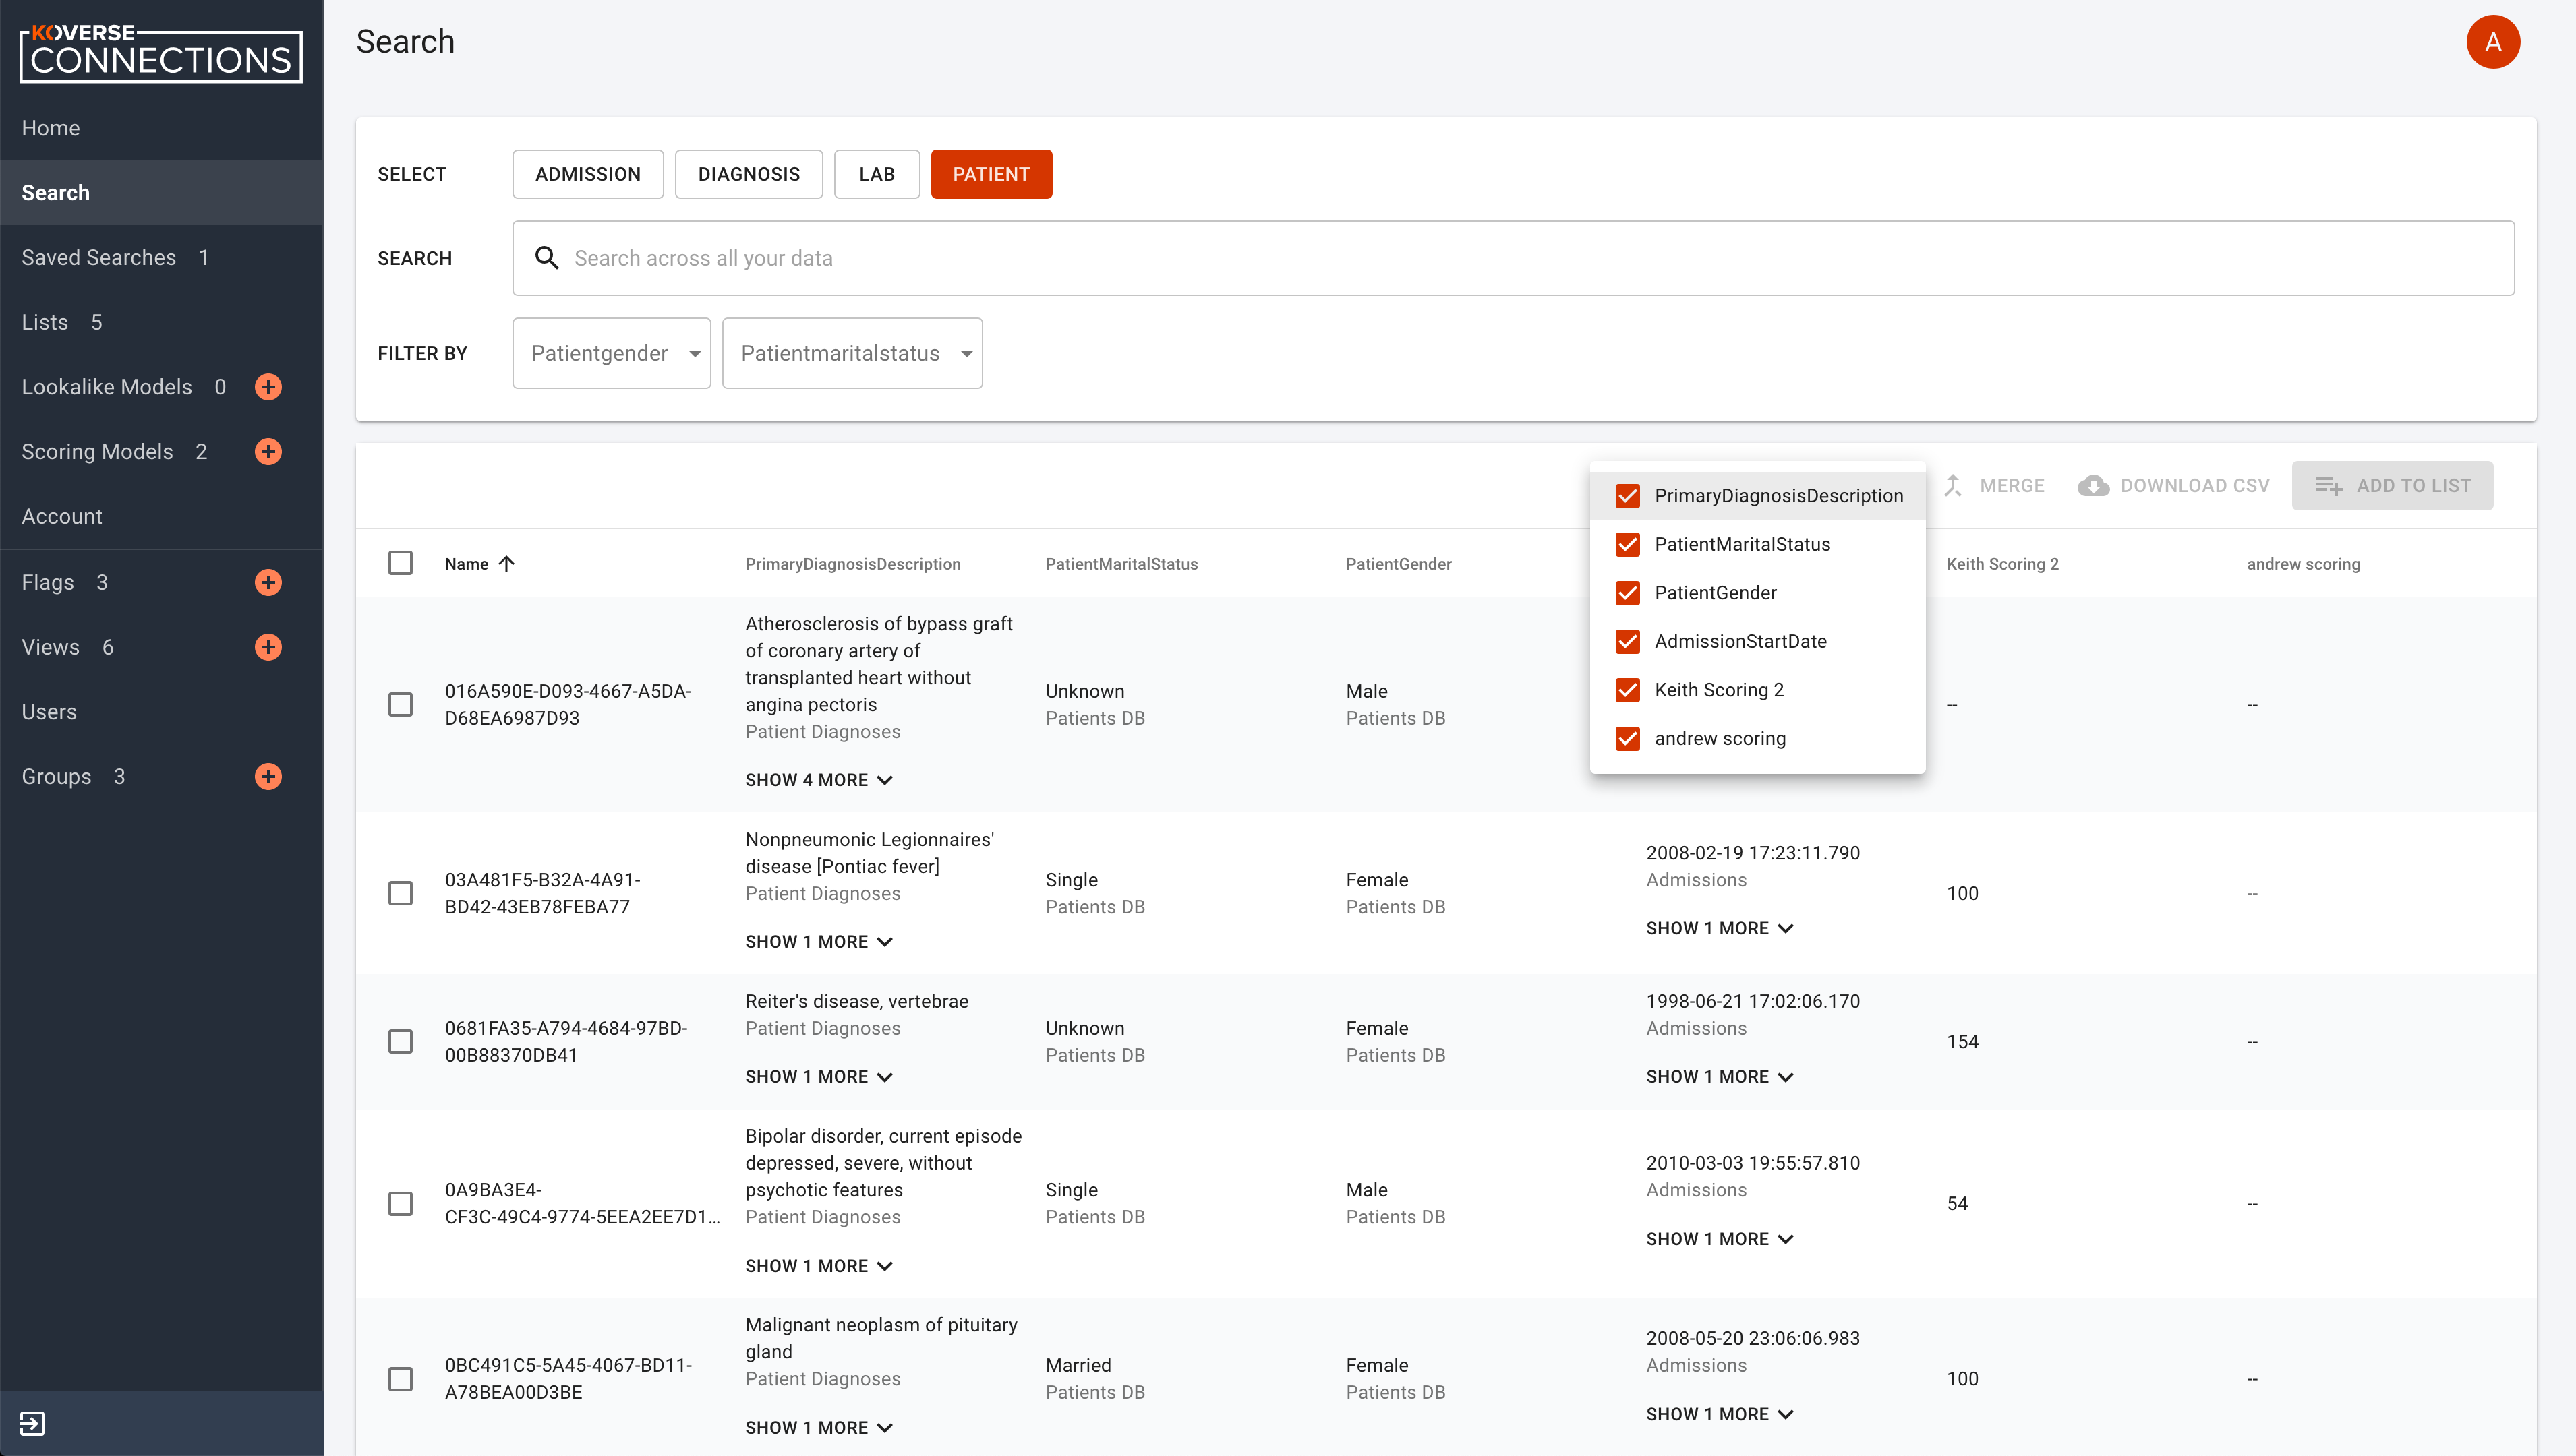Select the LAB entity button

click(x=877, y=174)
